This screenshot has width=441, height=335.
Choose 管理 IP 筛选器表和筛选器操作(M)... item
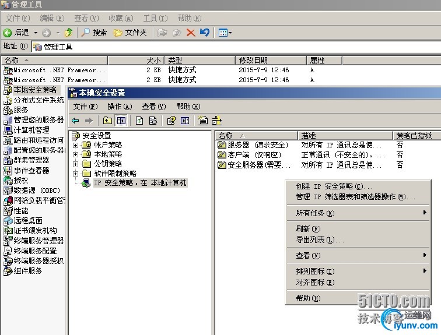(358, 197)
